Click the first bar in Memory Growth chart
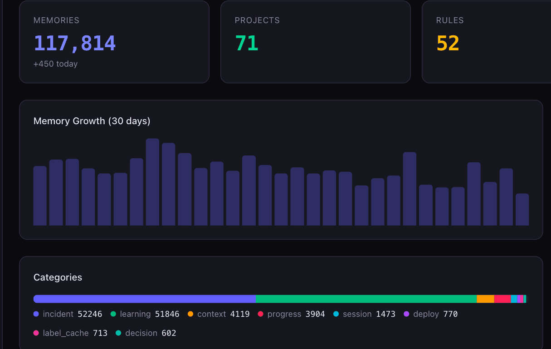 40,196
